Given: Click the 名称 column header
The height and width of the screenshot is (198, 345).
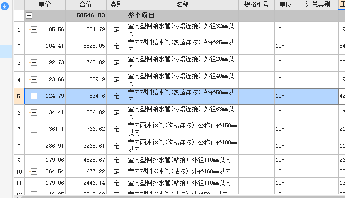Looking at the screenshot, I should [183, 5].
